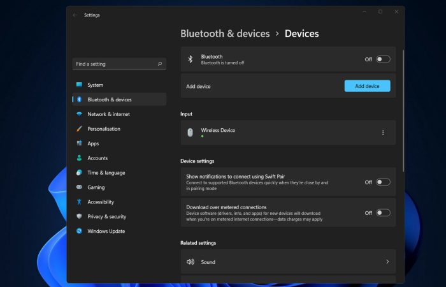Screen dimensions: 446x287
Task: Click the Time & language globe icon
Action: click(80, 173)
